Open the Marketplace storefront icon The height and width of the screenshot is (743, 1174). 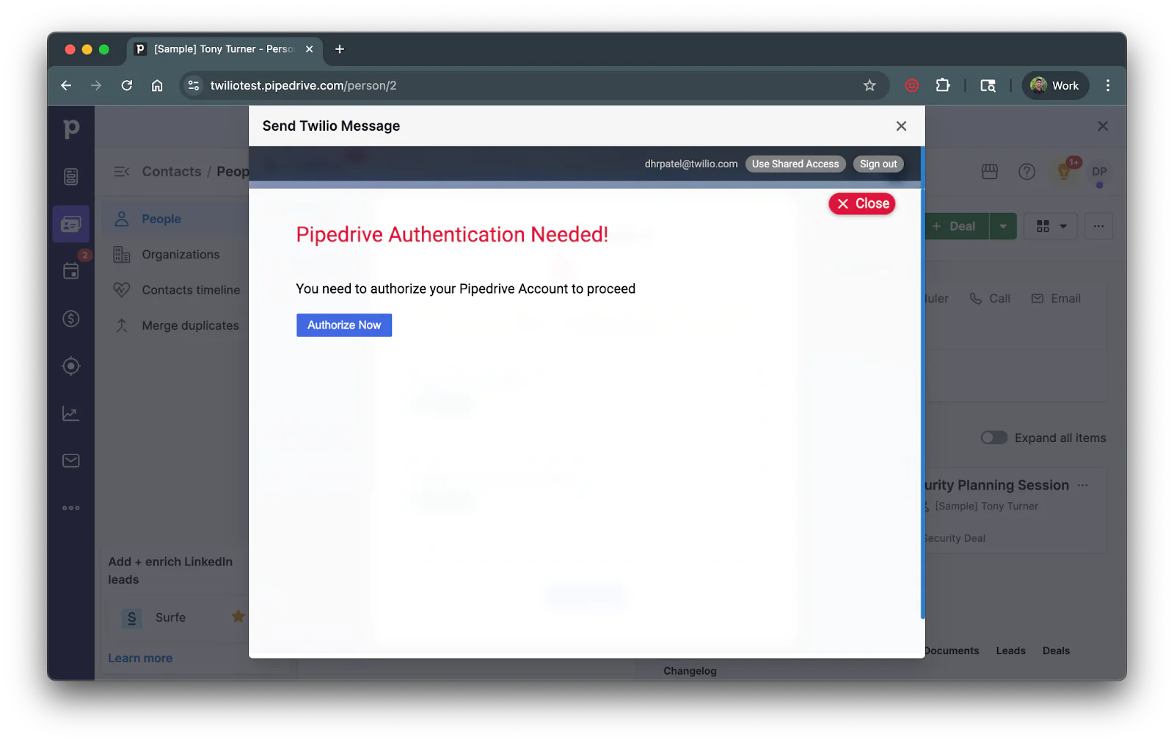tap(988, 172)
